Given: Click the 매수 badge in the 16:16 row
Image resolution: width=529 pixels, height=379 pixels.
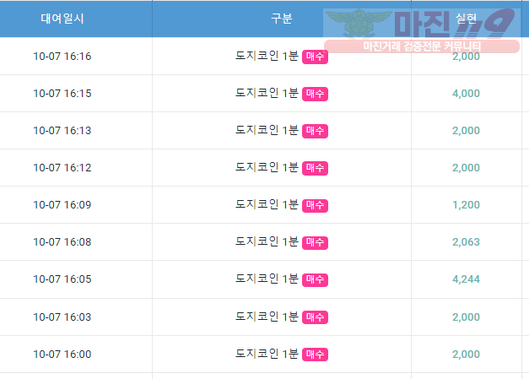Looking at the screenshot, I should [x=315, y=57].
